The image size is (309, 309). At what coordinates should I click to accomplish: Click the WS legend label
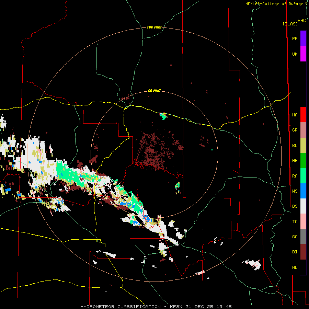295,191
